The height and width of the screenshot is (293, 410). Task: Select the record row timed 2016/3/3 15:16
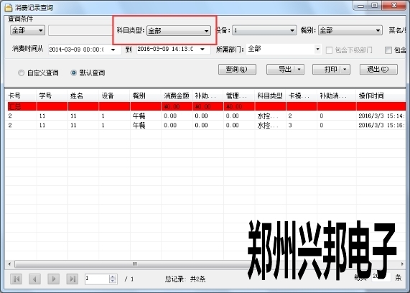(x=205, y=125)
